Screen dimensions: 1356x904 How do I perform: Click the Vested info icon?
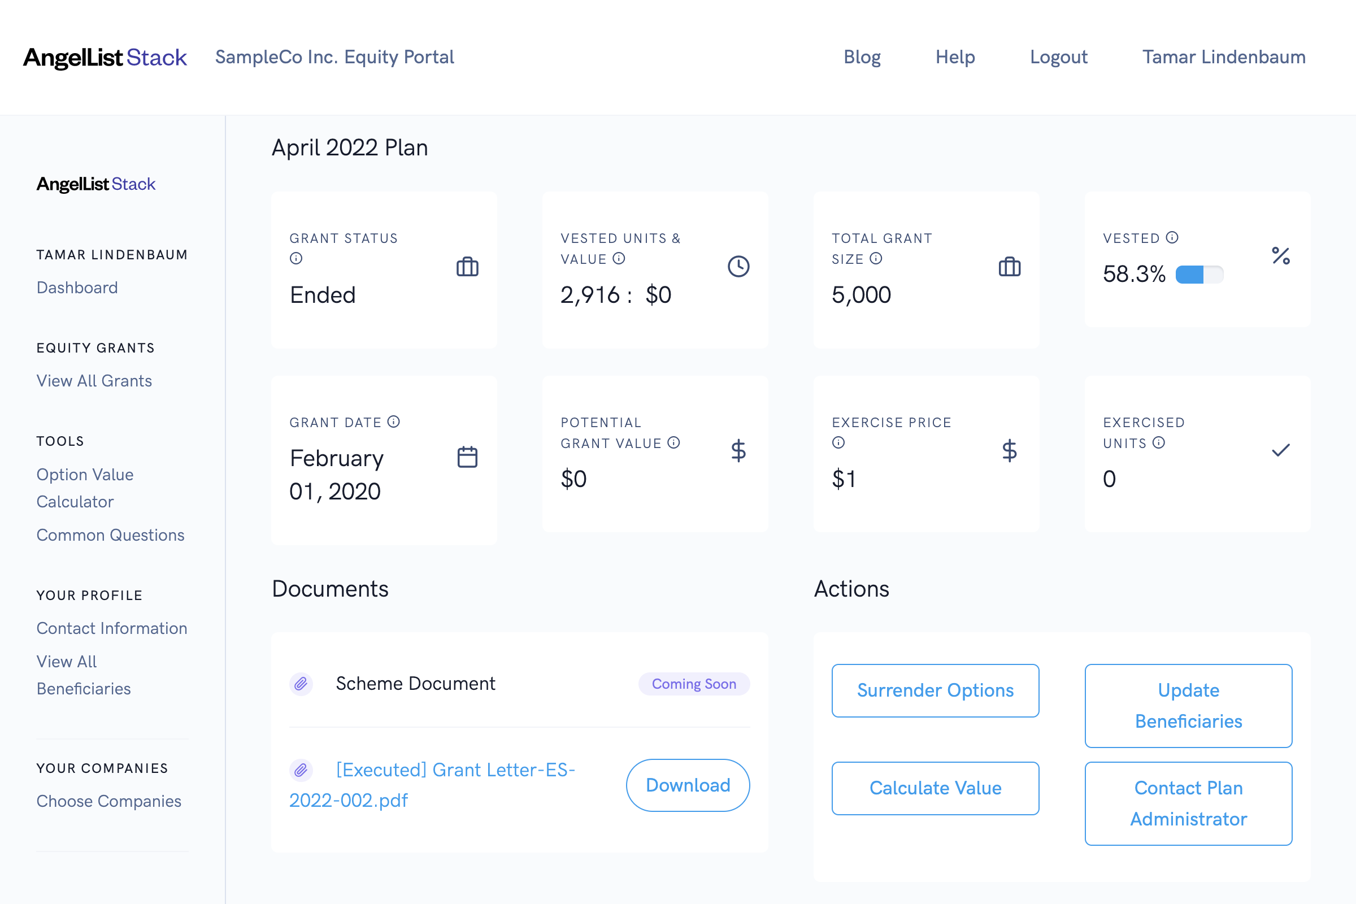pos(1172,237)
